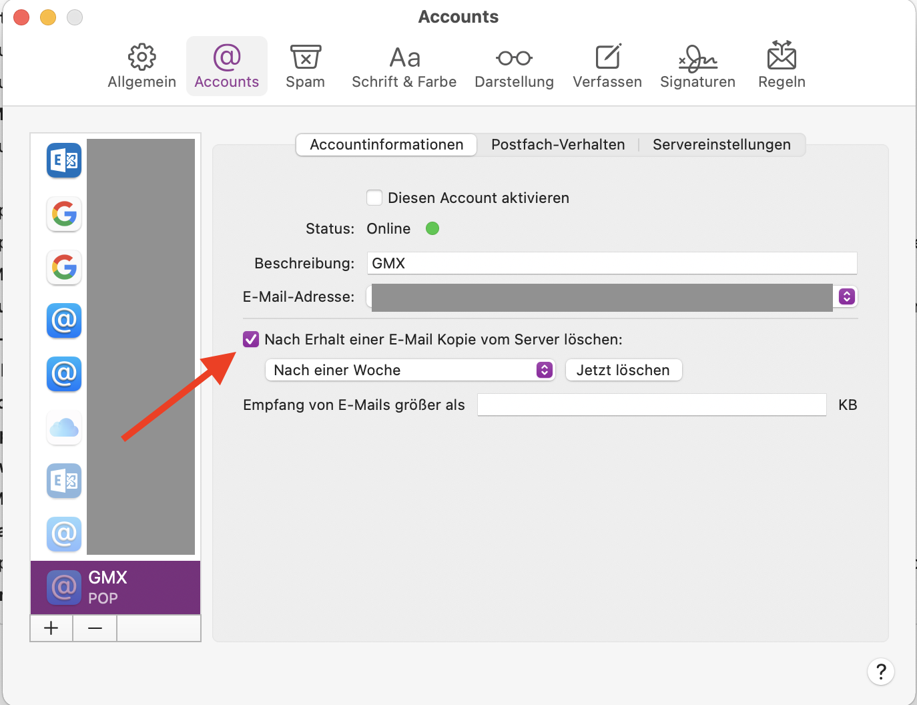Select the dimmed Exchange account icon
The image size is (917, 705).
pos(64,481)
